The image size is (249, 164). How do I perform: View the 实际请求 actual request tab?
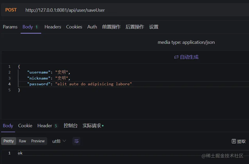(92, 126)
